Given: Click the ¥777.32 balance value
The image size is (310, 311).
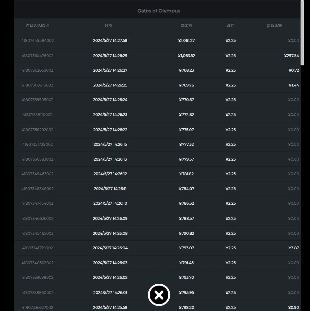Looking at the screenshot, I should (x=186, y=144).
